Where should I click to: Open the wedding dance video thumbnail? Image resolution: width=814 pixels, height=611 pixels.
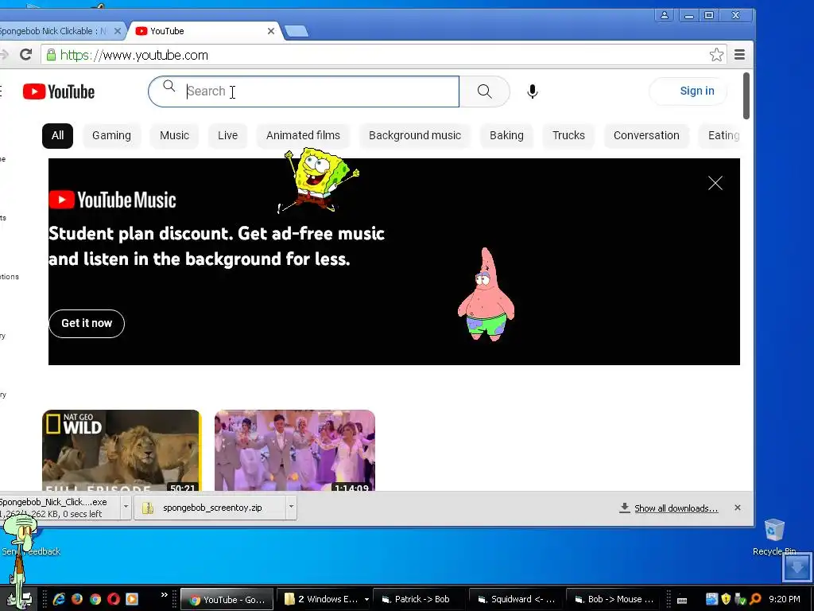[x=295, y=450]
